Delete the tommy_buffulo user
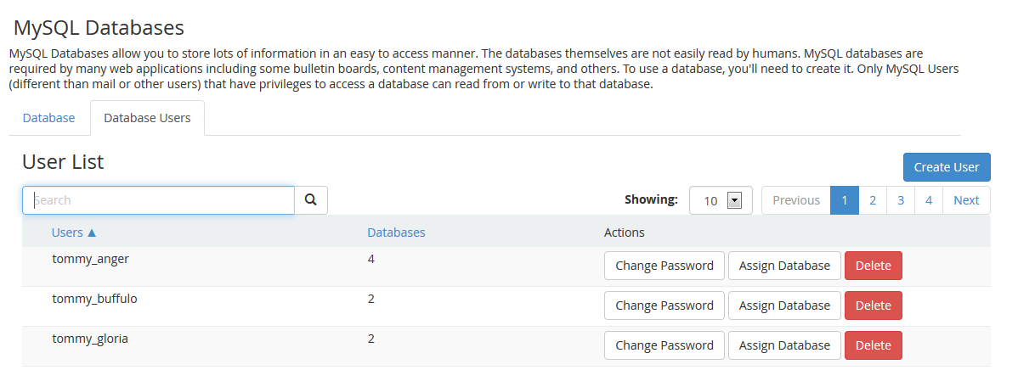This screenshot has width=1018, height=370. [874, 306]
